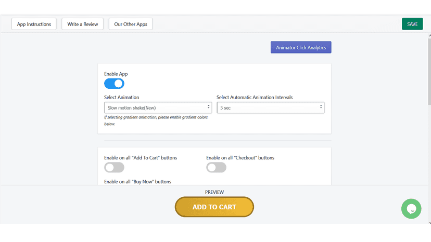Image resolution: width=431 pixels, height=242 pixels.
Task: Disable the Enable App toggle
Action: point(114,84)
